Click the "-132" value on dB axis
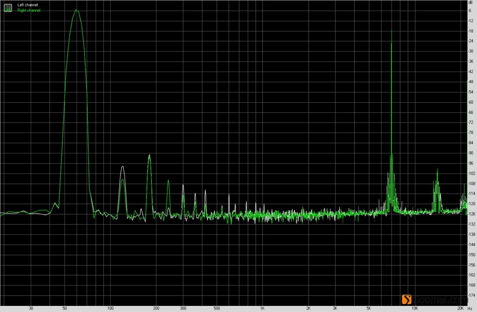 (x=472, y=224)
